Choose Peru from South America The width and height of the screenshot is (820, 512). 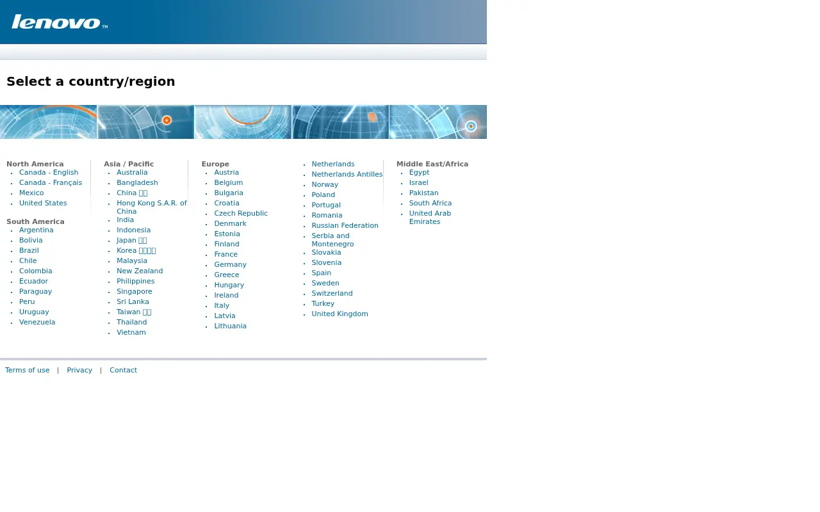pyautogui.click(x=27, y=301)
